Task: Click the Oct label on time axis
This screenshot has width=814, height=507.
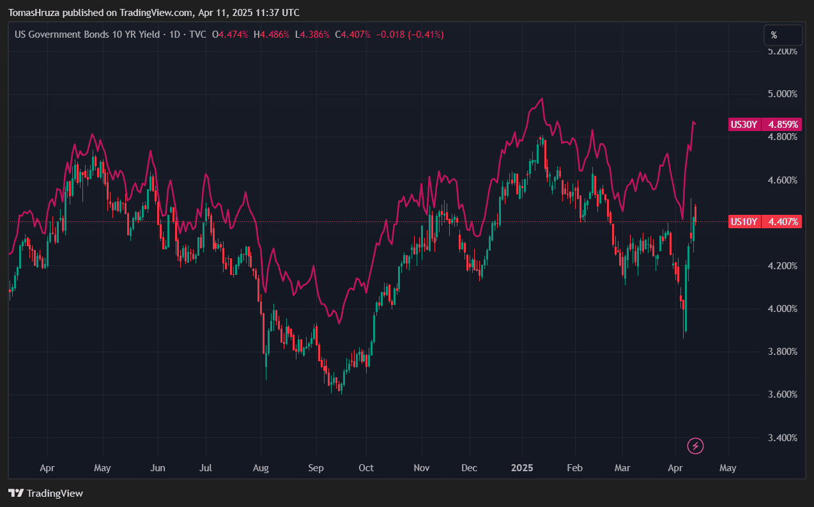Action: (367, 468)
